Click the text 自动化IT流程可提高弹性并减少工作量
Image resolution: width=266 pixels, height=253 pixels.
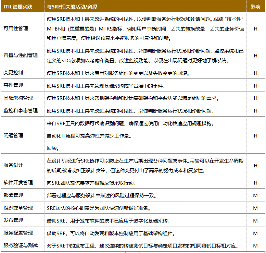point(88,136)
